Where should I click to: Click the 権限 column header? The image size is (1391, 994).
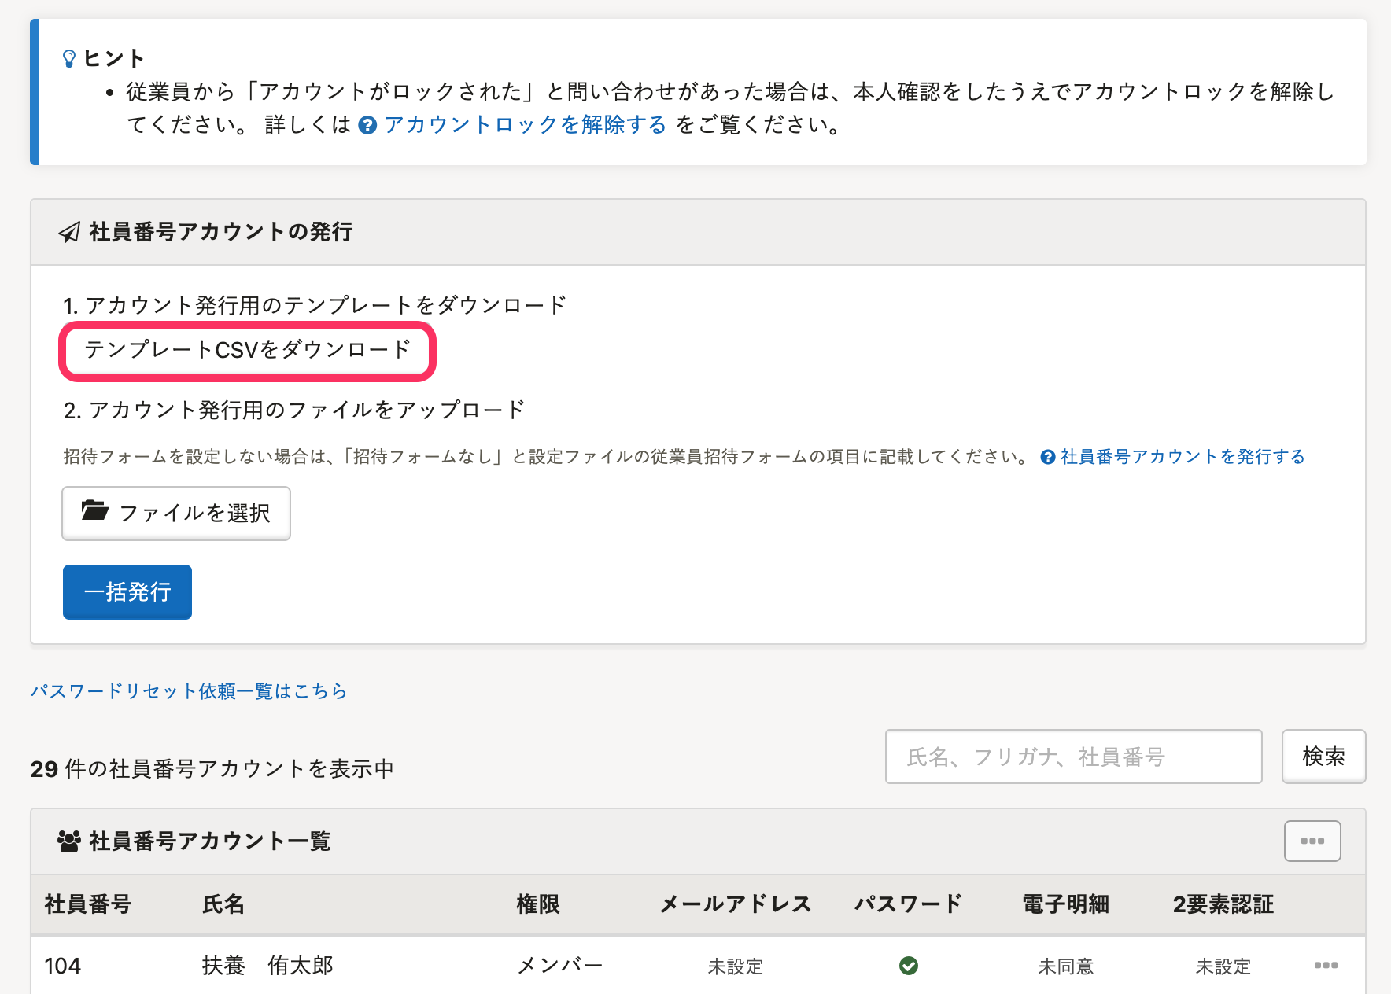pyautogui.click(x=538, y=904)
